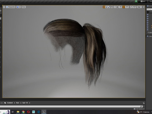The height and width of the screenshot is (114, 152).
Task: Click the green status icon at top
Action: 136,1
